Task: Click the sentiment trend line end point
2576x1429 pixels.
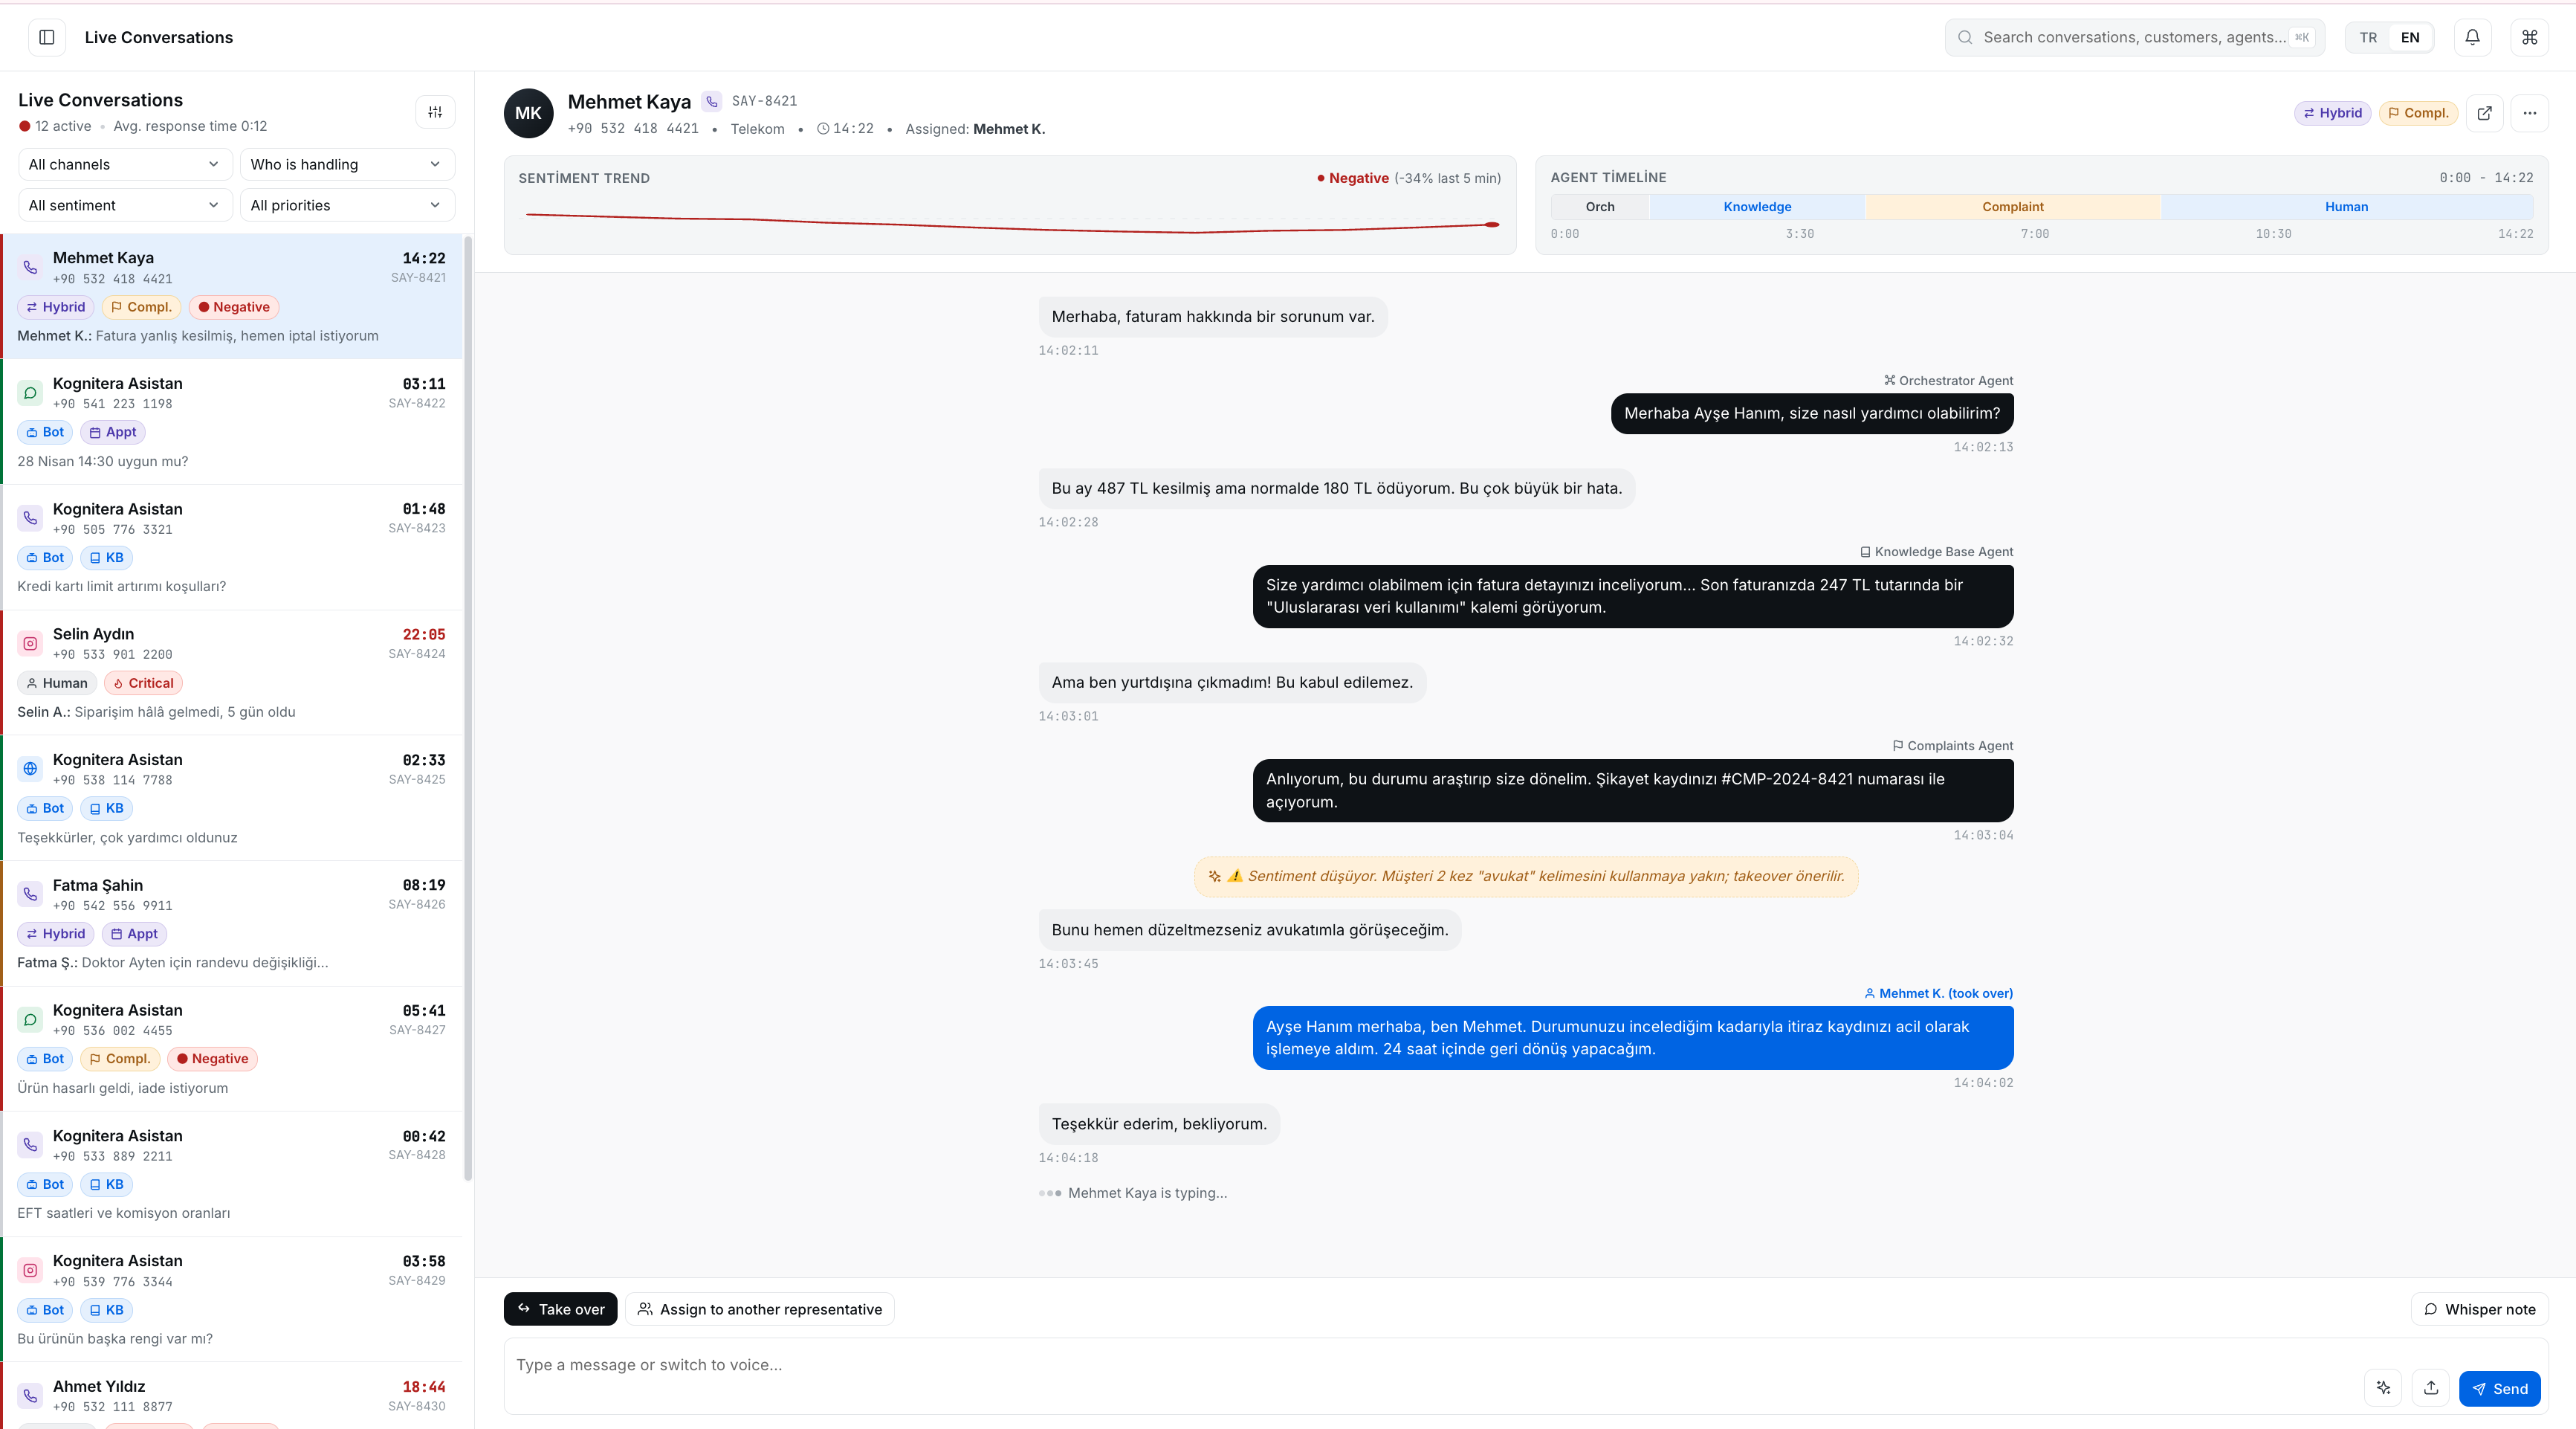Action: (x=1493, y=224)
